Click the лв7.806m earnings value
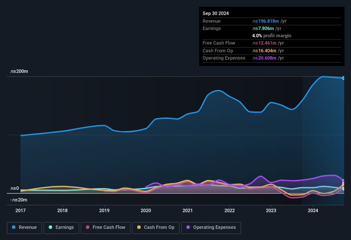The width and height of the screenshot is (351, 240). point(263,28)
